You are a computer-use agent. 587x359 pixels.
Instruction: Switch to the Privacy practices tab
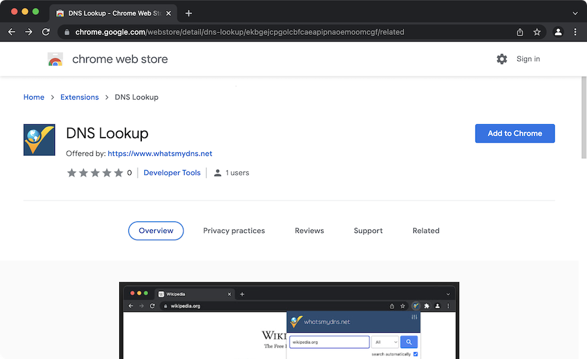(234, 231)
